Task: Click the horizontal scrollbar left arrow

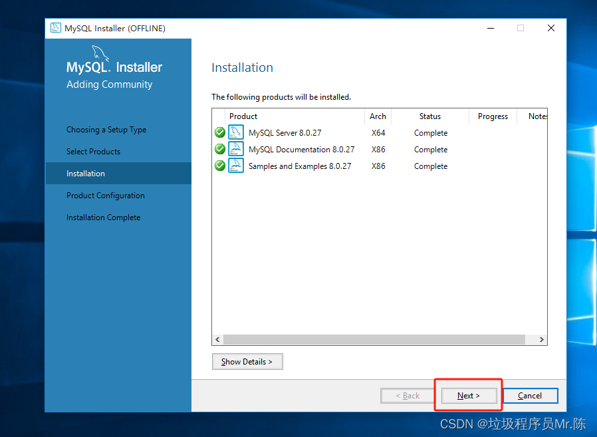Action: coord(218,339)
